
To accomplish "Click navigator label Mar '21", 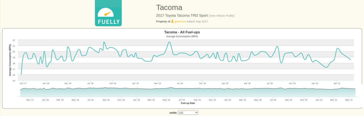I will coord(334,100).
